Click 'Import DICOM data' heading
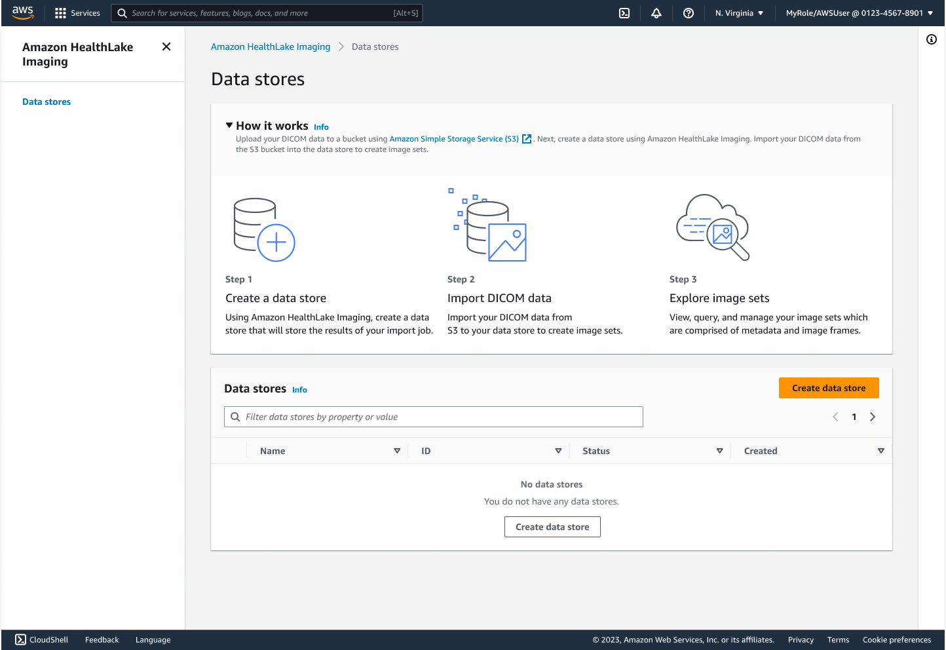 point(499,298)
